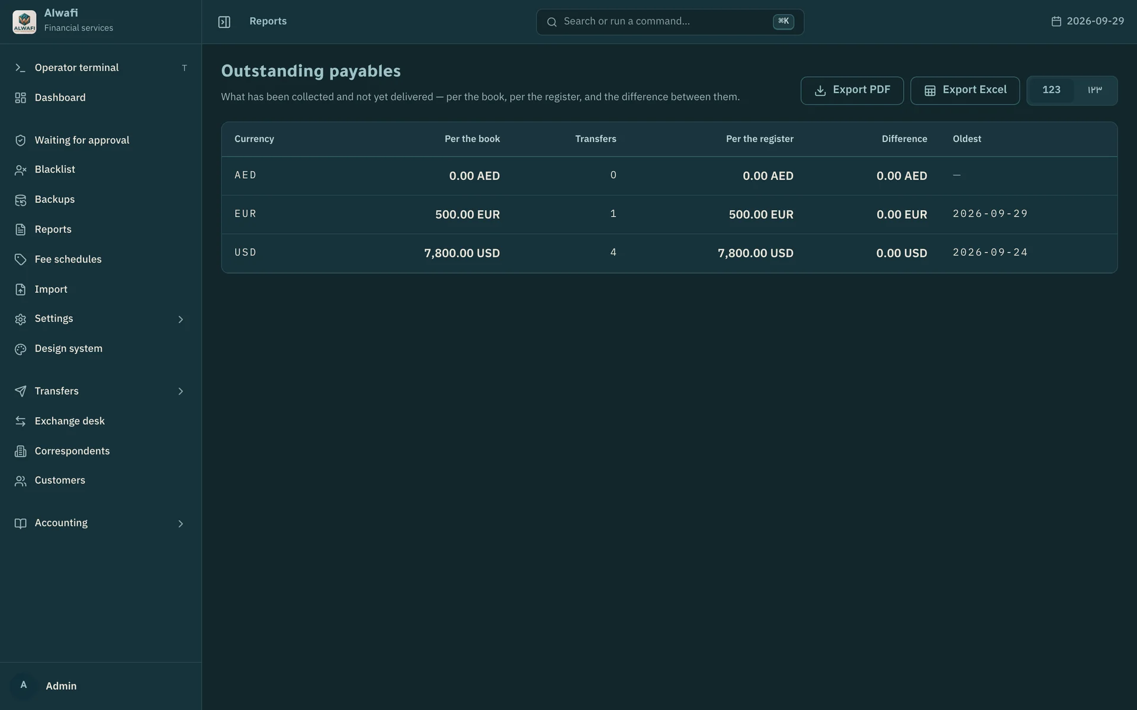
Task: Click the Per the book column header
Action: (472, 139)
